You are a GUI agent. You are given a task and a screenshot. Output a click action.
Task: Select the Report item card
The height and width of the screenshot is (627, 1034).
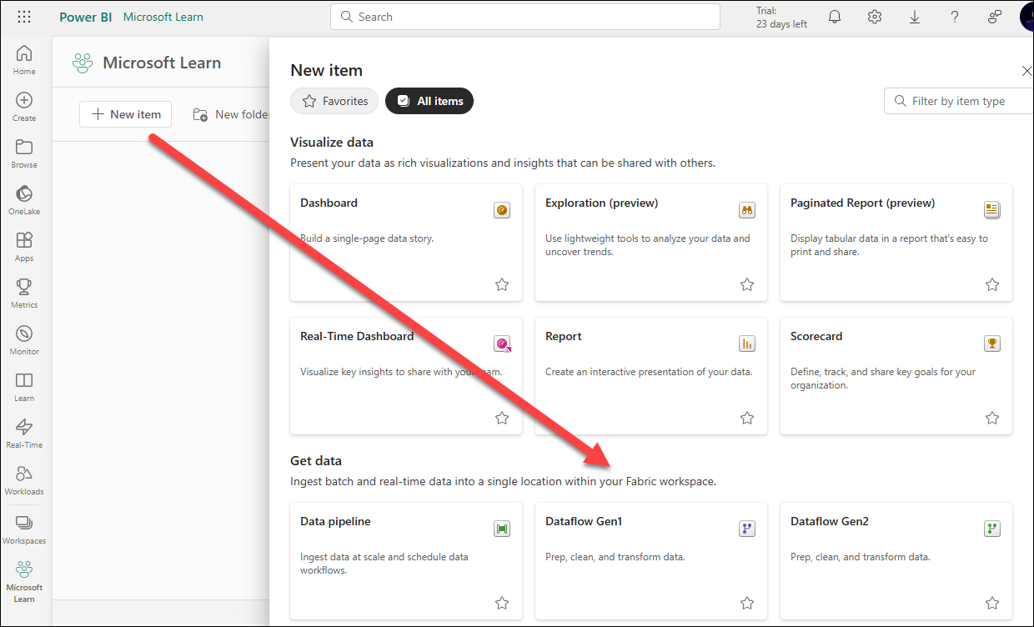(x=651, y=376)
